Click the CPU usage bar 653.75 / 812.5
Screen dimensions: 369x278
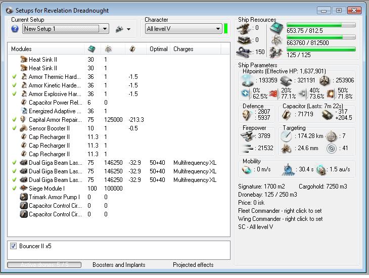pyautogui.click(x=321, y=25)
